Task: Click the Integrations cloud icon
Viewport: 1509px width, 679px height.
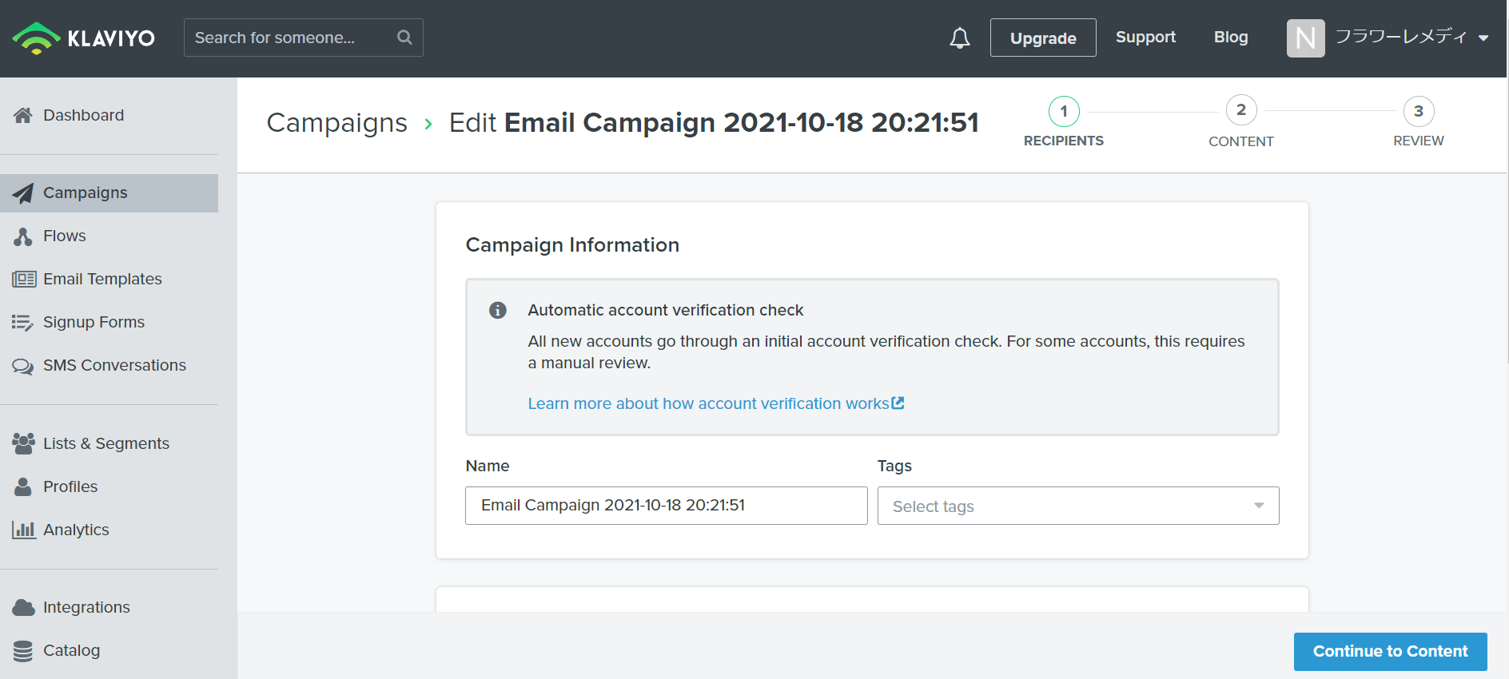Action: (23, 608)
